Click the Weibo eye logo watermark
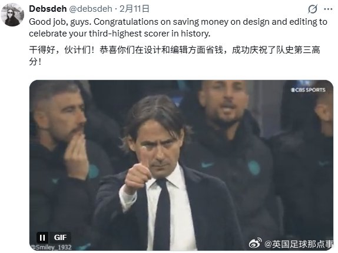This screenshot has height=253, width=338. pos(256,244)
